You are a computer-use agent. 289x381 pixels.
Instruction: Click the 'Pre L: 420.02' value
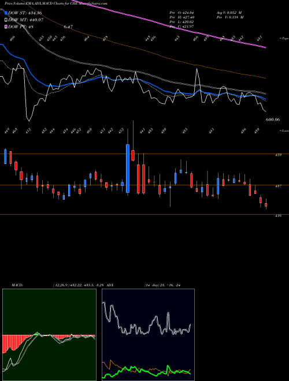[x=181, y=22]
